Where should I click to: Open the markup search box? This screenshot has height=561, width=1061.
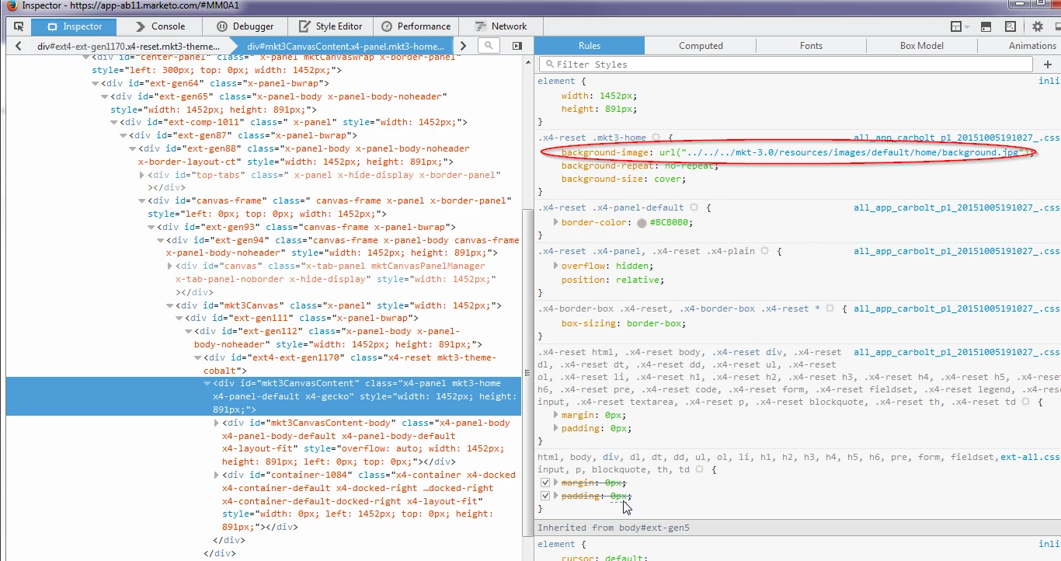[489, 46]
